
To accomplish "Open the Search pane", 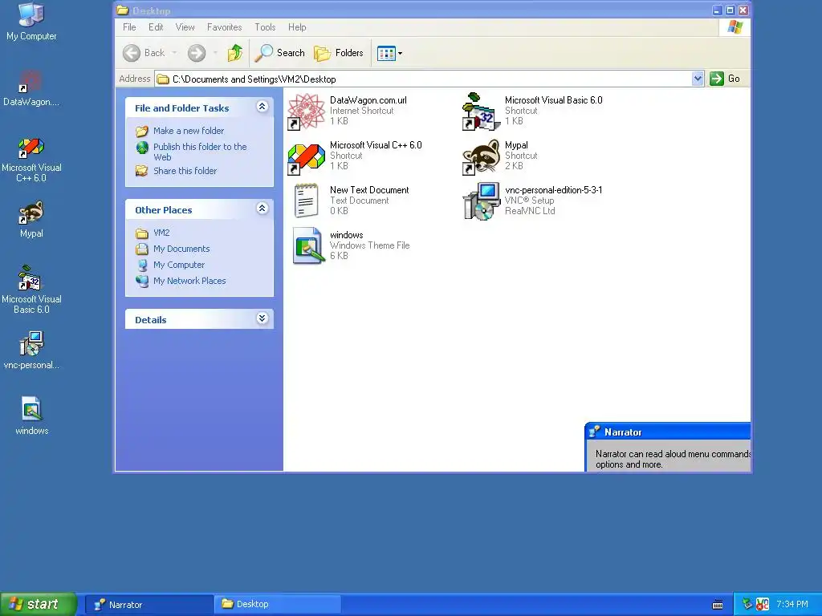I will [279, 53].
